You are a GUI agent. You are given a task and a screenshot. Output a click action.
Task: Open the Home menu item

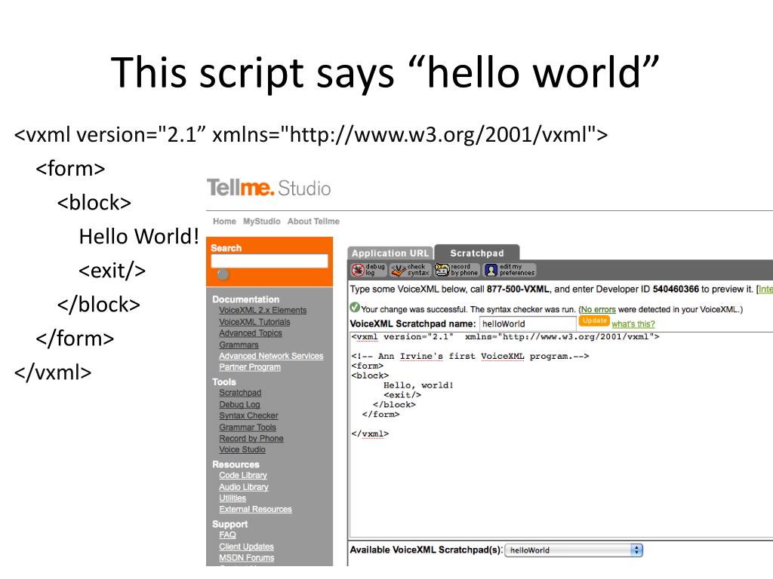pos(224,222)
